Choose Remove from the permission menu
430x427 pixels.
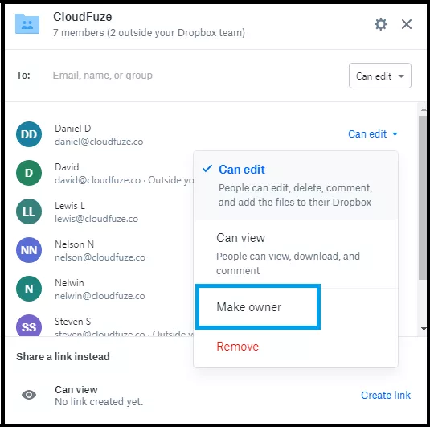237,347
